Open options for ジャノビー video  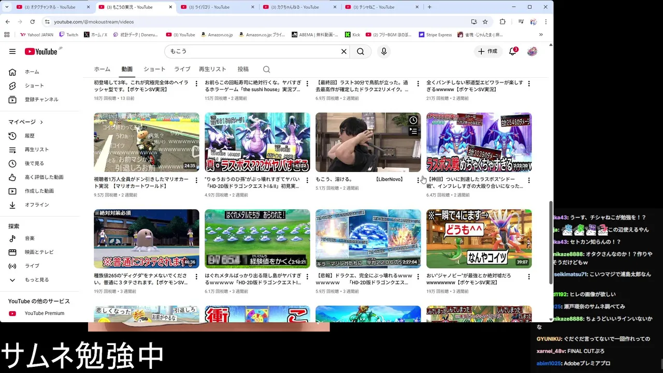[529, 277]
